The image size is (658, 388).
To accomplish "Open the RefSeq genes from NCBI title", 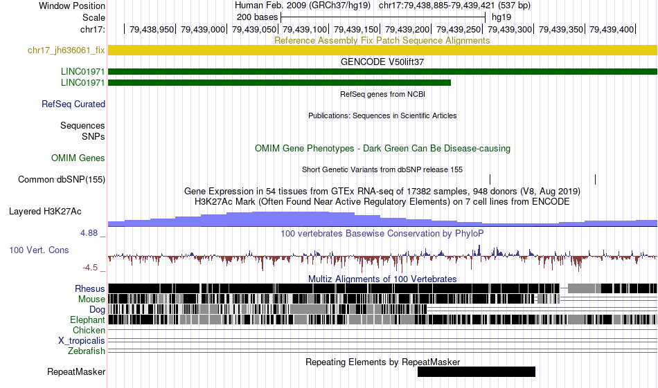I will (383, 94).
